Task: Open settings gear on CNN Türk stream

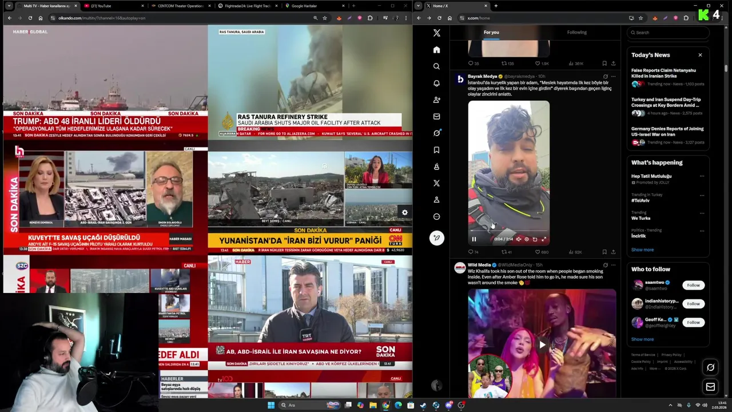Action: pyautogui.click(x=404, y=212)
